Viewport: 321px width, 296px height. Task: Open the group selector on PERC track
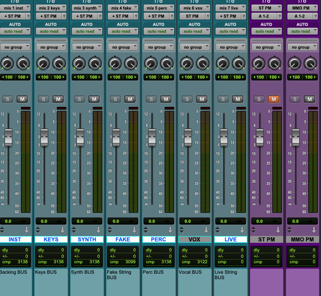[159, 47]
